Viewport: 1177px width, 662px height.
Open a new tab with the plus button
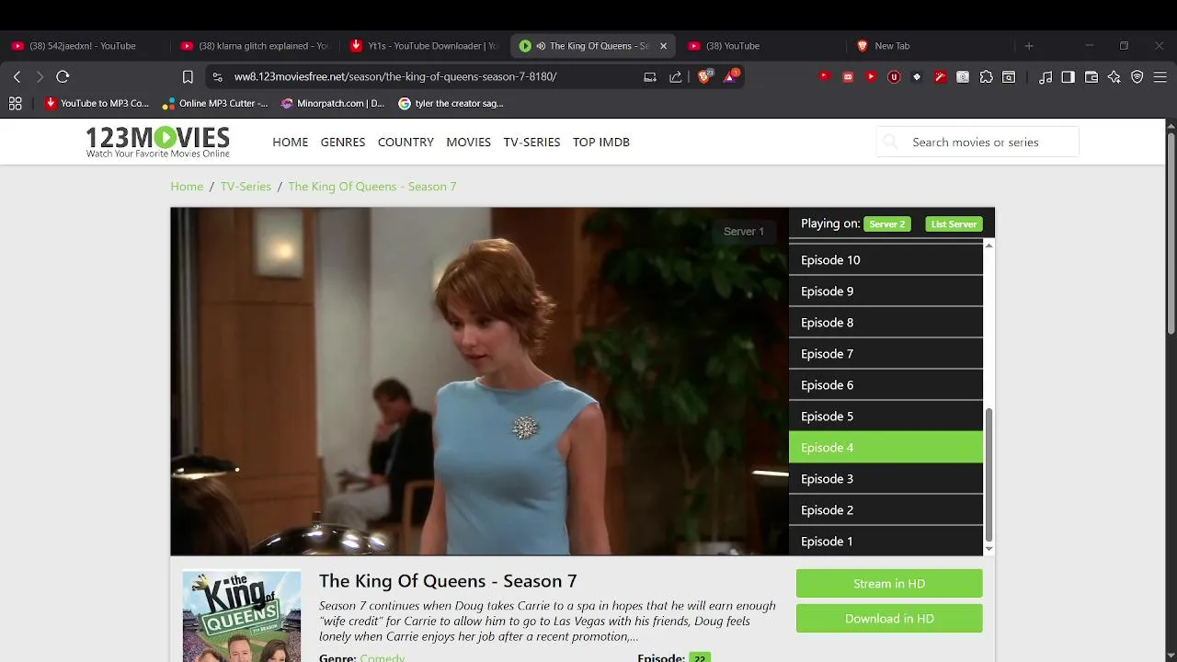(x=1029, y=46)
